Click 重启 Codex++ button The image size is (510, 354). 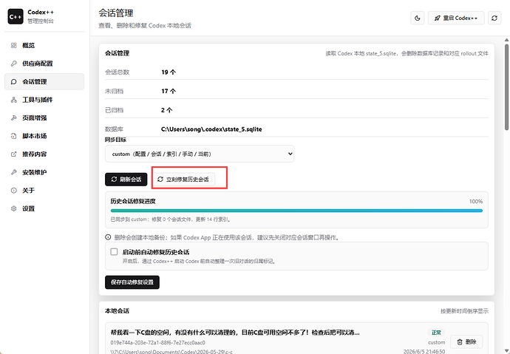(456, 18)
